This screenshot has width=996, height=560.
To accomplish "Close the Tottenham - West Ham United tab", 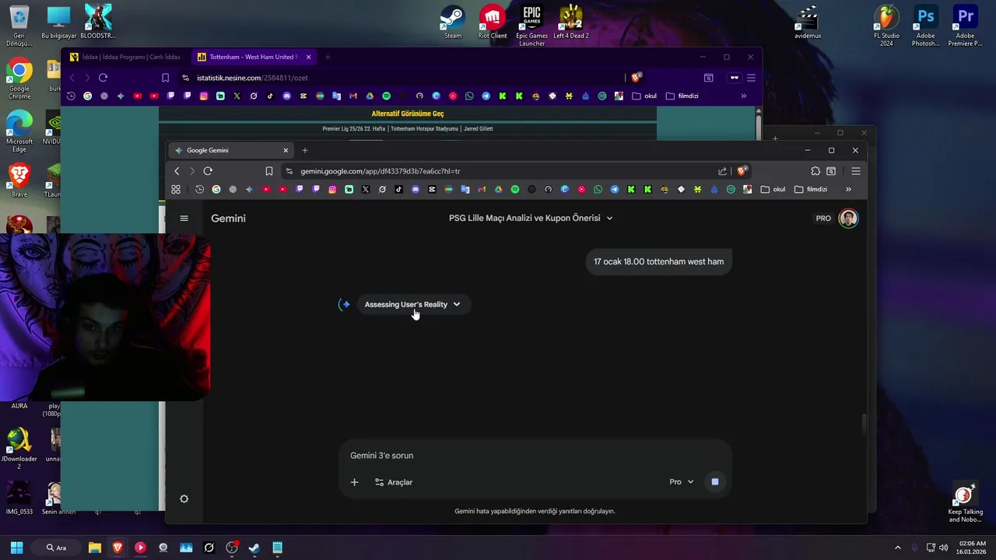I will click(308, 57).
